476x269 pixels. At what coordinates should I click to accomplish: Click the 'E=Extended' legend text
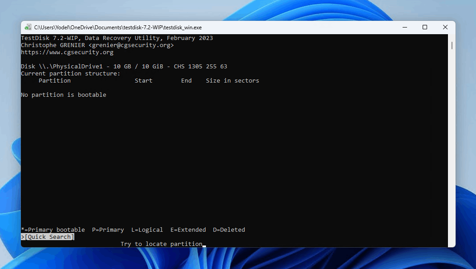pos(188,229)
